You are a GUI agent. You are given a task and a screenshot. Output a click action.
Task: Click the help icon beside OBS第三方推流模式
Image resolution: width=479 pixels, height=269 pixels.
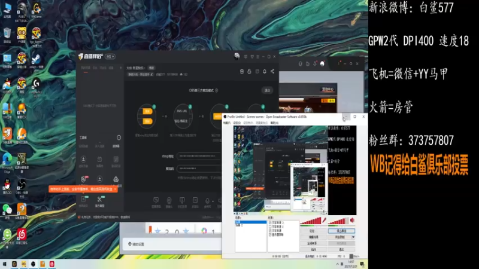217,90
